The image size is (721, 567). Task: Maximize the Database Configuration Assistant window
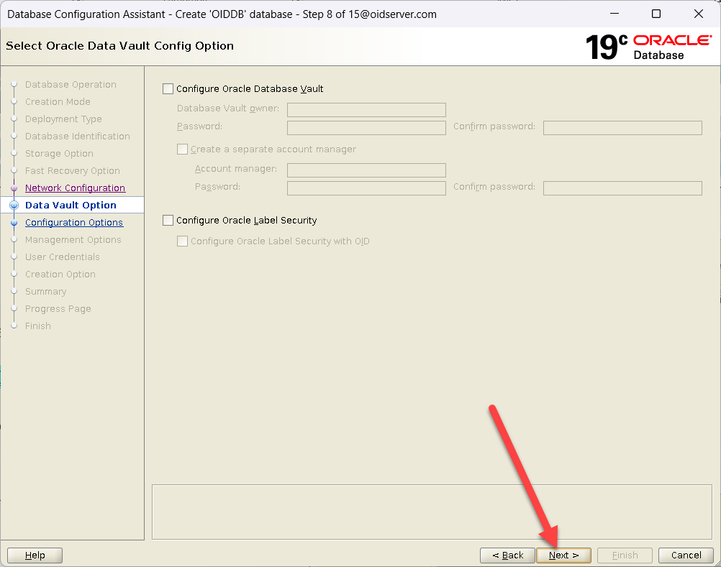(x=656, y=14)
